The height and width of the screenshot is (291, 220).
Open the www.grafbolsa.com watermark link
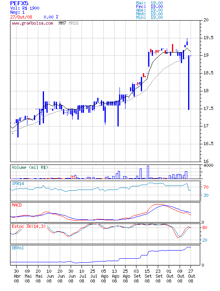[x=32, y=23]
